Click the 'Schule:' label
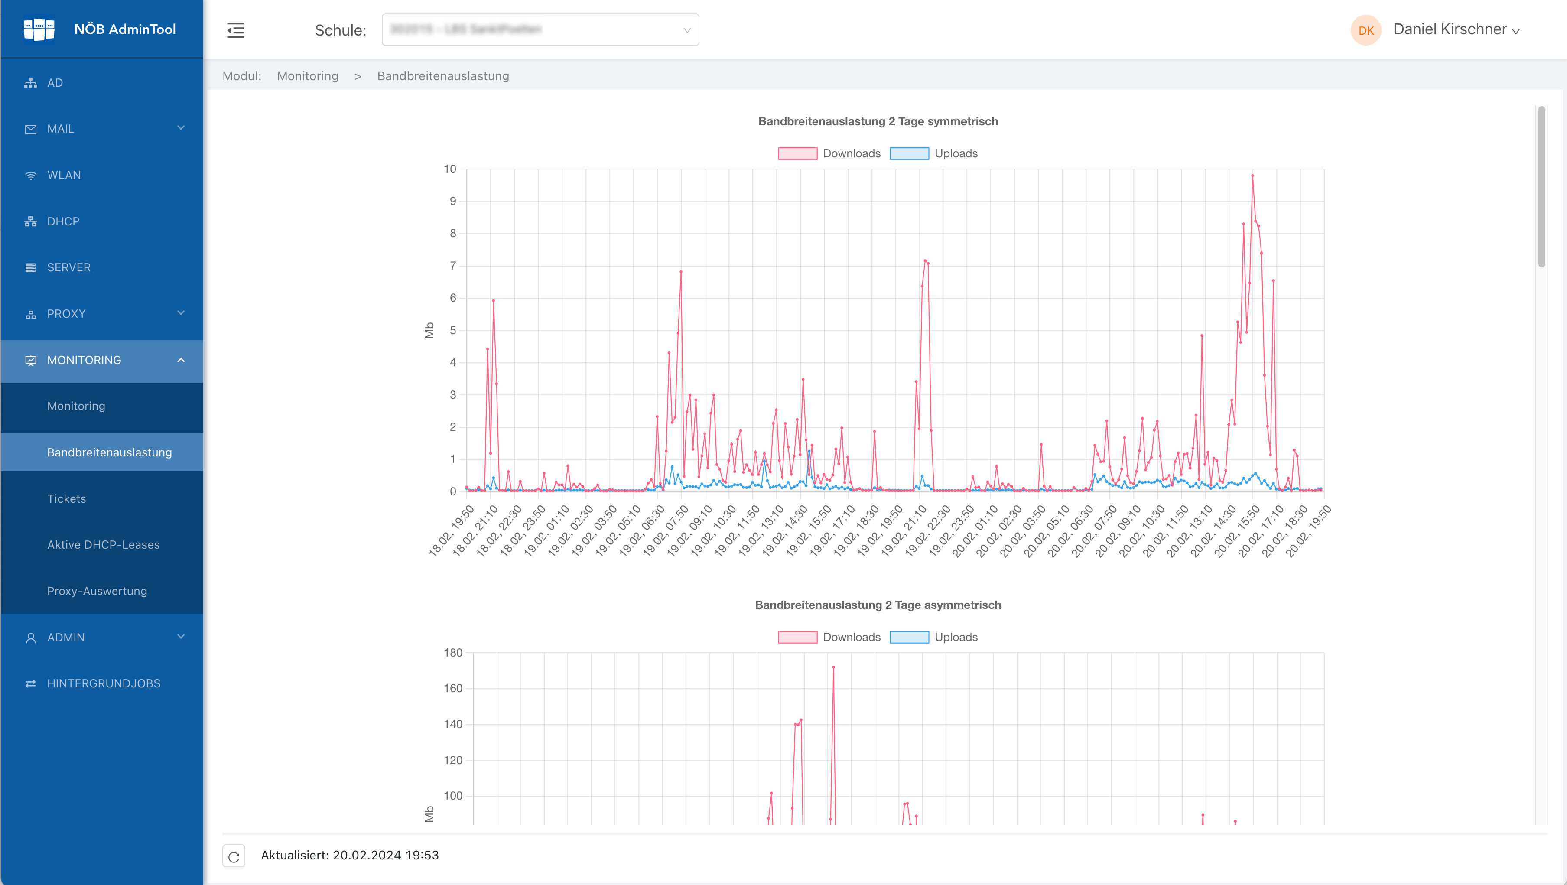1567x885 pixels. coord(341,30)
